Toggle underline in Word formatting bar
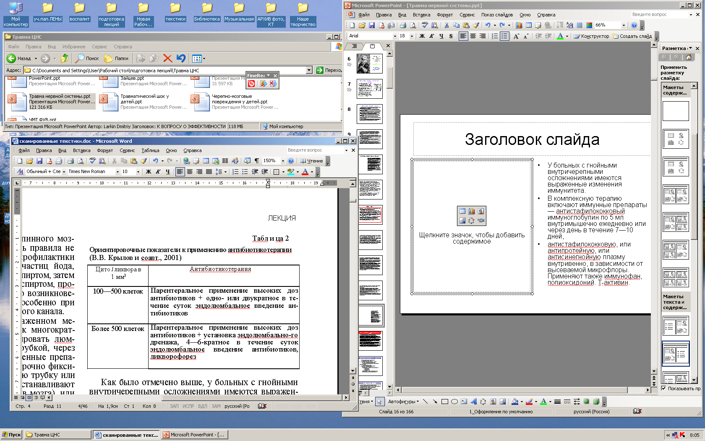This screenshot has width=705, height=441. coord(168,172)
